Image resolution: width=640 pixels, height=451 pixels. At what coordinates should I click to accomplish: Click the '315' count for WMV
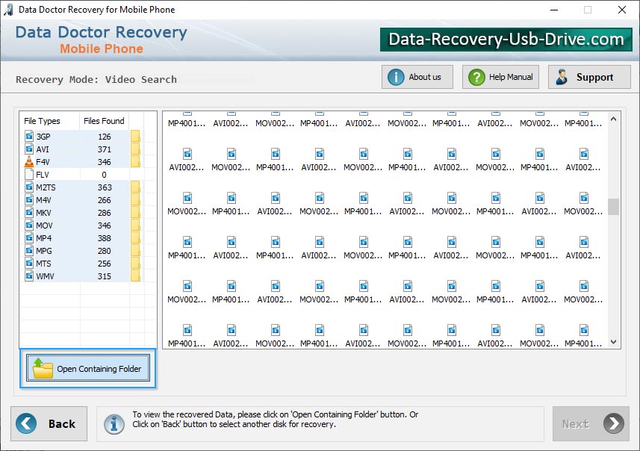[104, 276]
